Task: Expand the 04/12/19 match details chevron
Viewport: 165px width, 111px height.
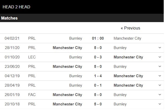Action: point(160,76)
